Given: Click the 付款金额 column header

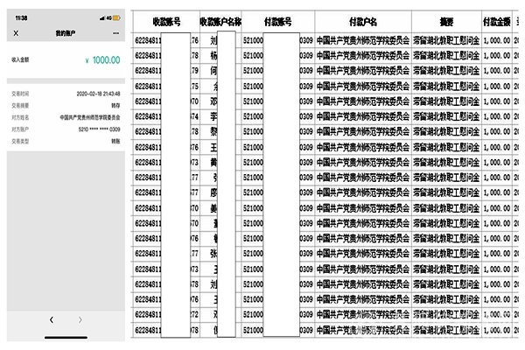Looking at the screenshot, I should tap(496, 20).
